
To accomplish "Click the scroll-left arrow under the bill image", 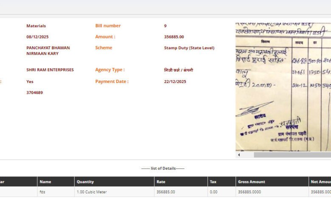I will point(238,155).
